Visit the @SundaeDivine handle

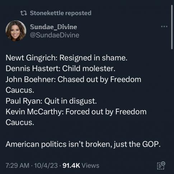55,35
